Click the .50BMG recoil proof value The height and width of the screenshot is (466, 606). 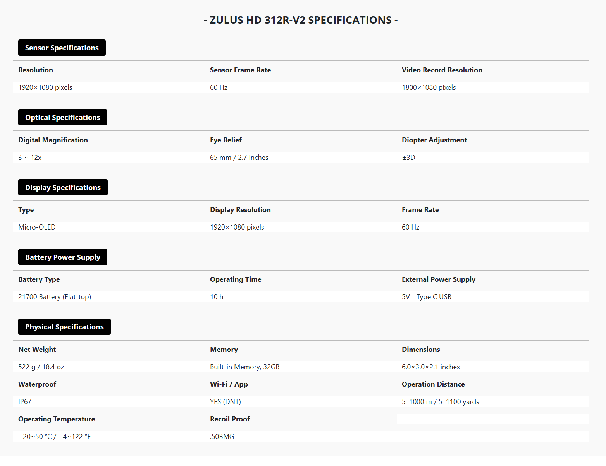click(222, 437)
